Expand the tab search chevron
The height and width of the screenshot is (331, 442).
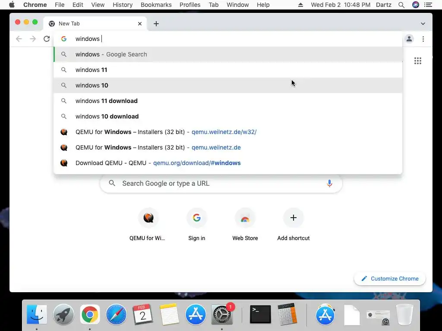click(423, 24)
